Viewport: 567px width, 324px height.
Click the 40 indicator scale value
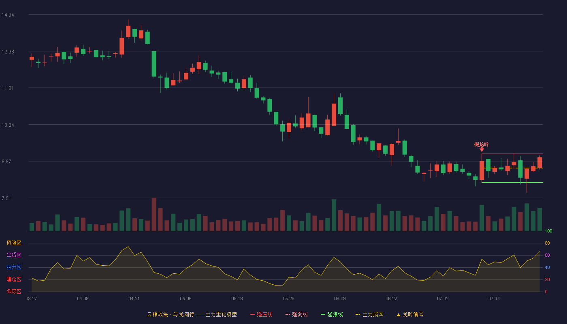(x=547, y=268)
